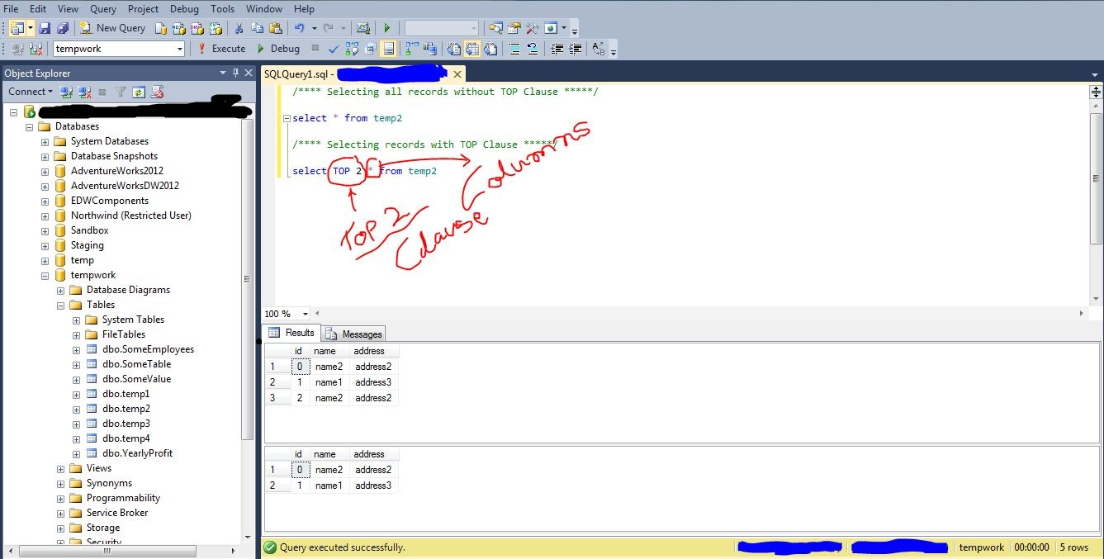The width and height of the screenshot is (1104, 559).
Task: Select dbo.SomeEmployees table in the tree
Action: [148, 349]
